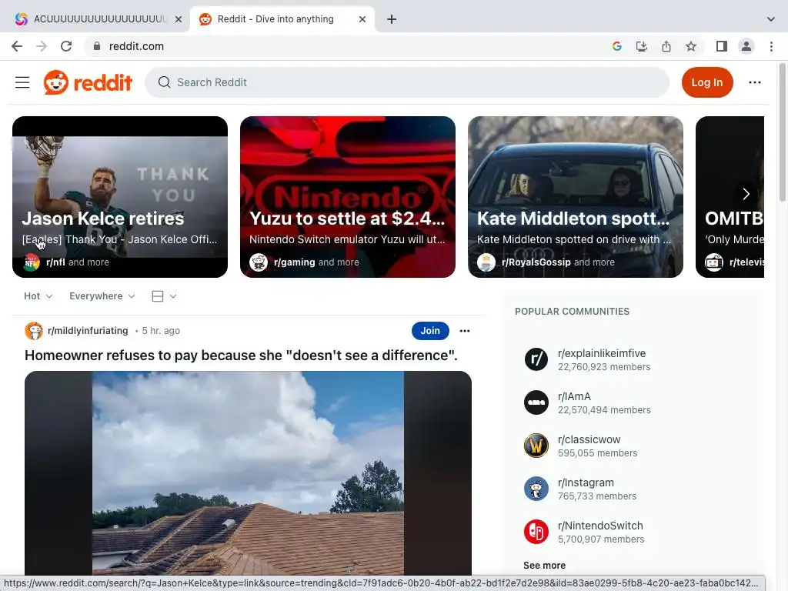
Task: Click the lock site-info icon
Action: point(97,46)
